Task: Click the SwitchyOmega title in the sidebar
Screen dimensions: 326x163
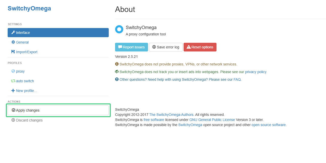Action: coord(29,8)
